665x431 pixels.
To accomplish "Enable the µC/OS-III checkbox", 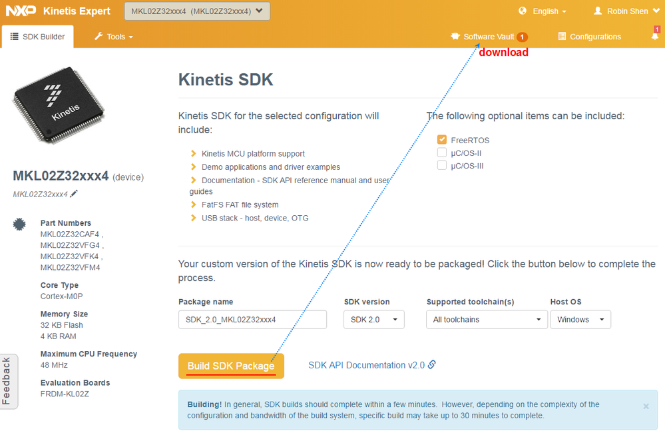I will click(442, 165).
